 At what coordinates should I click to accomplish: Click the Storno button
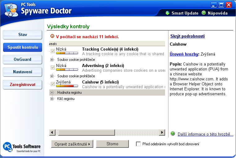point(112,144)
